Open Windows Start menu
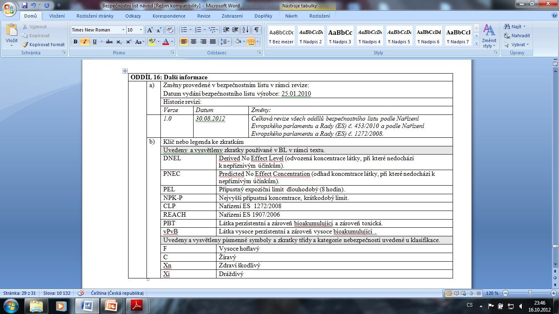The height and width of the screenshot is (314, 559). [10, 306]
